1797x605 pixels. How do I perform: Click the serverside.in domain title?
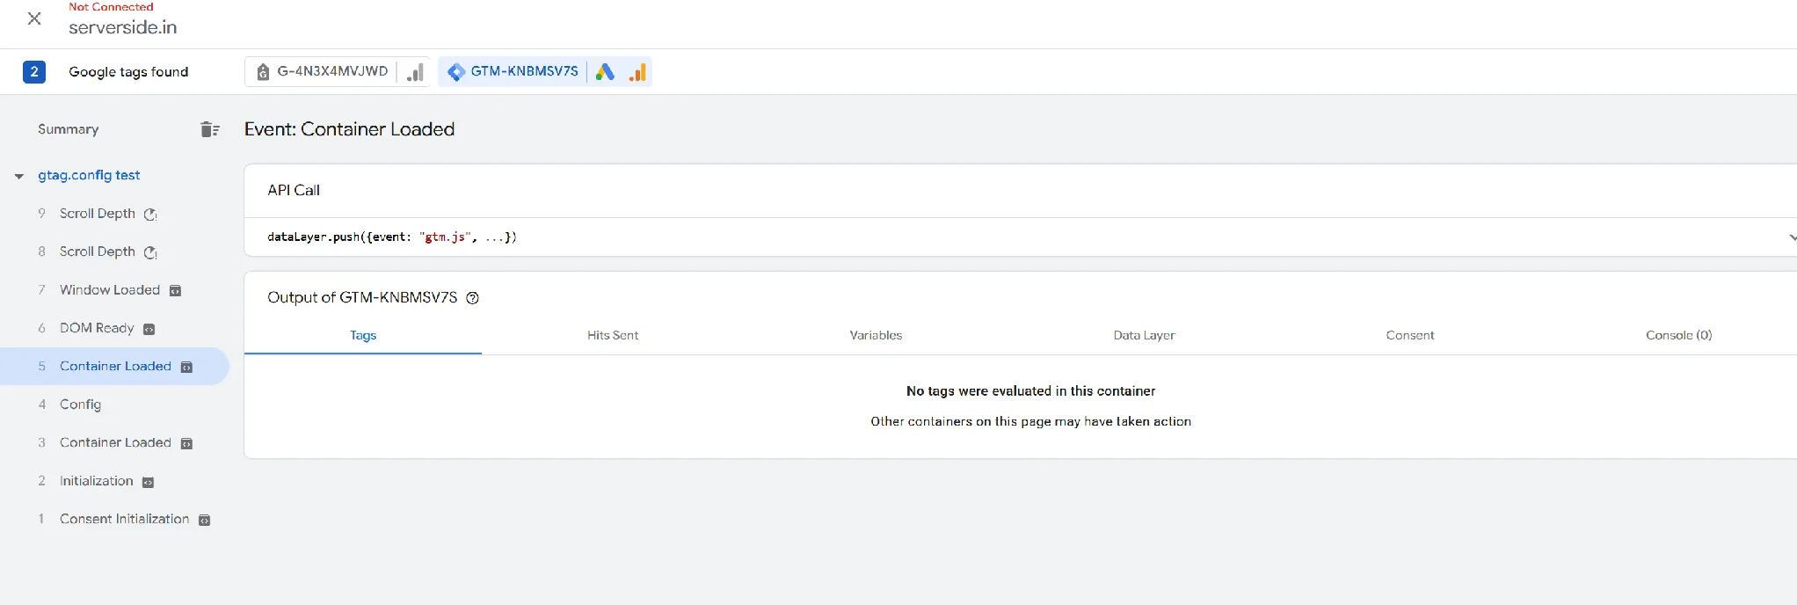tap(123, 27)
